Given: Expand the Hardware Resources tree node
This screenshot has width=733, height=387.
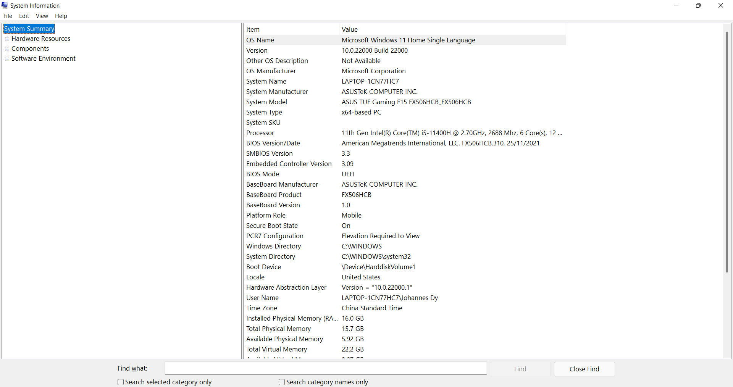Looking at the screenshot, I should [x=7, y=39].
